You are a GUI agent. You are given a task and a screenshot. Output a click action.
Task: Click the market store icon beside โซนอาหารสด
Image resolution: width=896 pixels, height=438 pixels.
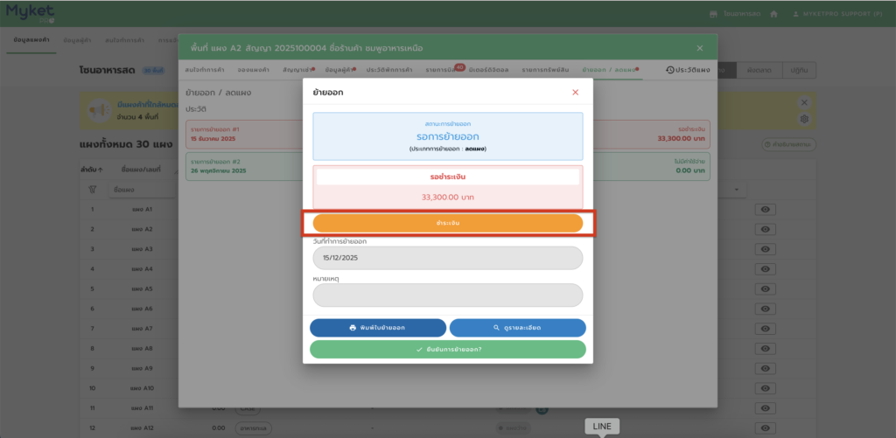tap(714, 14)
